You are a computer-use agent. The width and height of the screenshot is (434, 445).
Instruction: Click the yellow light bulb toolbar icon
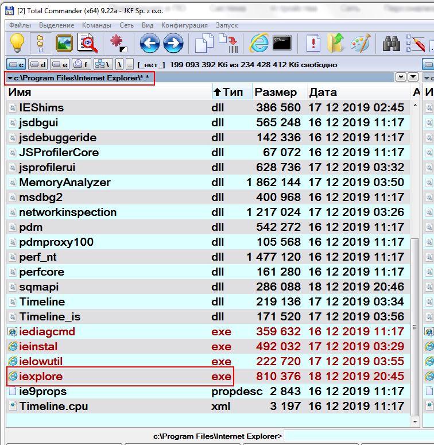[17, 43]
